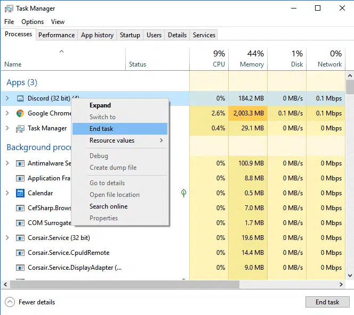Choose Resource values menu entry
The image size is (354, 315).
pyautogui.click(x=120, y=140)
